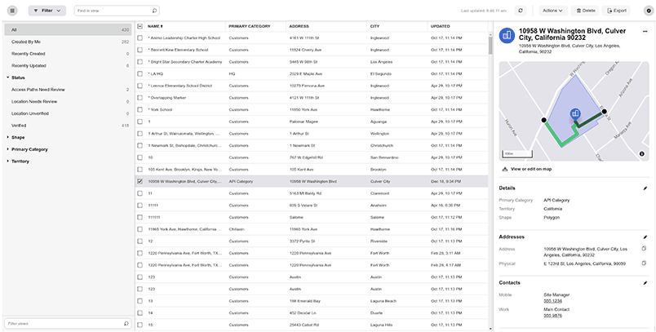Click the Main Contact phone number link
656x332 pixels.
click(x=552, y=316)
